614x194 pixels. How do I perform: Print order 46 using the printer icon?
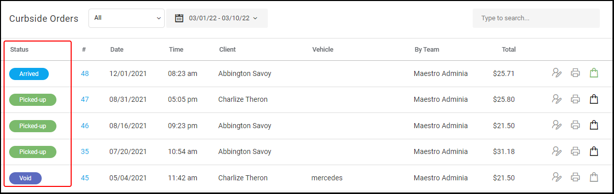(575, 125)
